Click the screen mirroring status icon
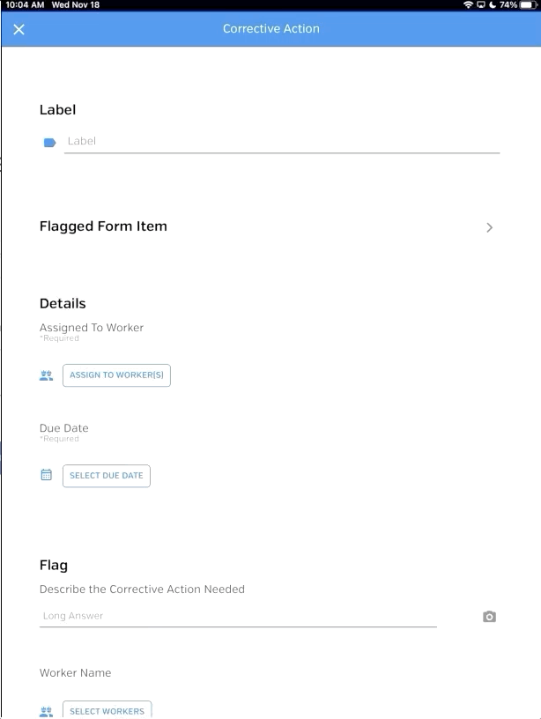Viewport: 541px width, 719px height. click(x=481, y=5)
